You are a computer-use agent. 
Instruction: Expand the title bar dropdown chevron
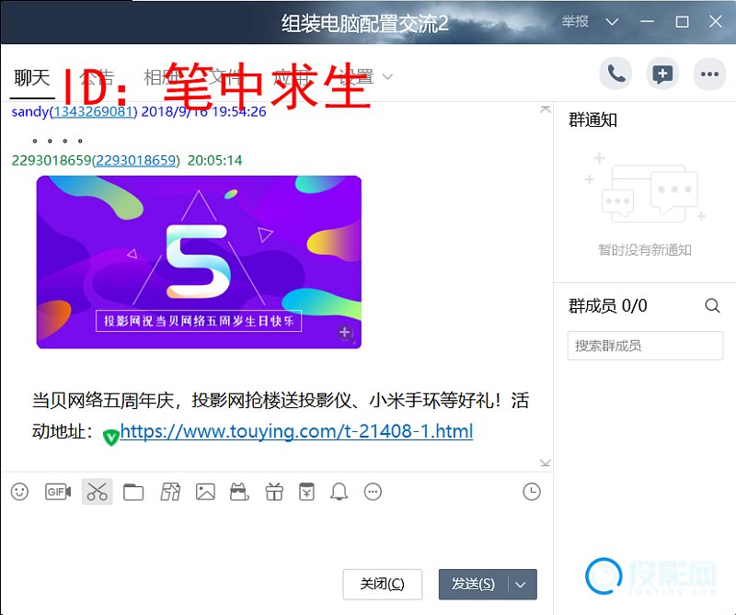click(x=612, y=21)
